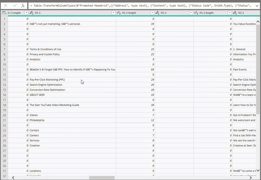261x180 pixels.
Task: Click the table icon in the grid corner
Action: point(3,13)
